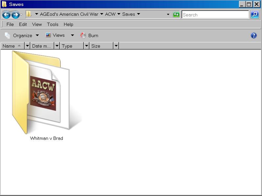Sort by Size column header
Viewport: 262px width, 196px height.
click(101, 46)
